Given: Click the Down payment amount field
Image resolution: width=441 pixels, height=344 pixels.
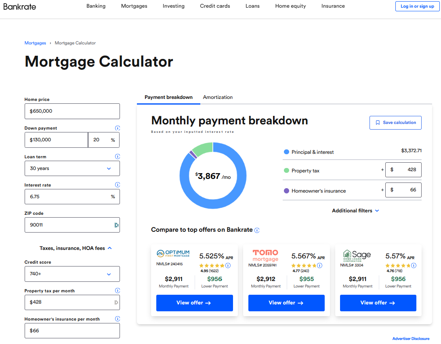Looking at the screenshot, I should coord(56,140).
